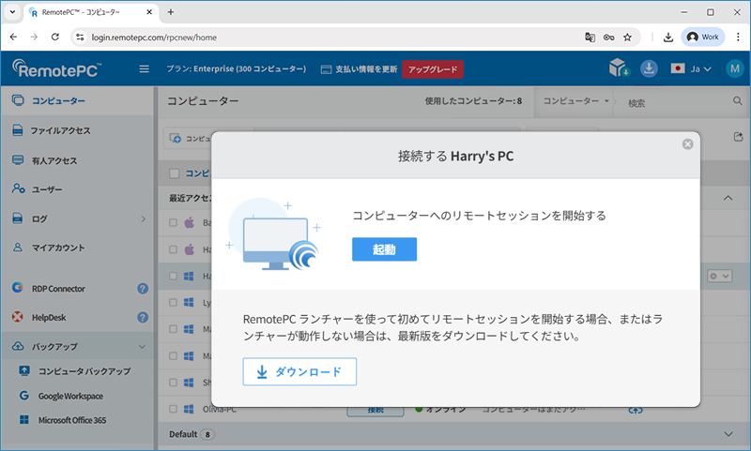Click the site info icon in address bar
The width and height of the screenshot is (751, 451).
pyautogui.click(x=80, y=38)
